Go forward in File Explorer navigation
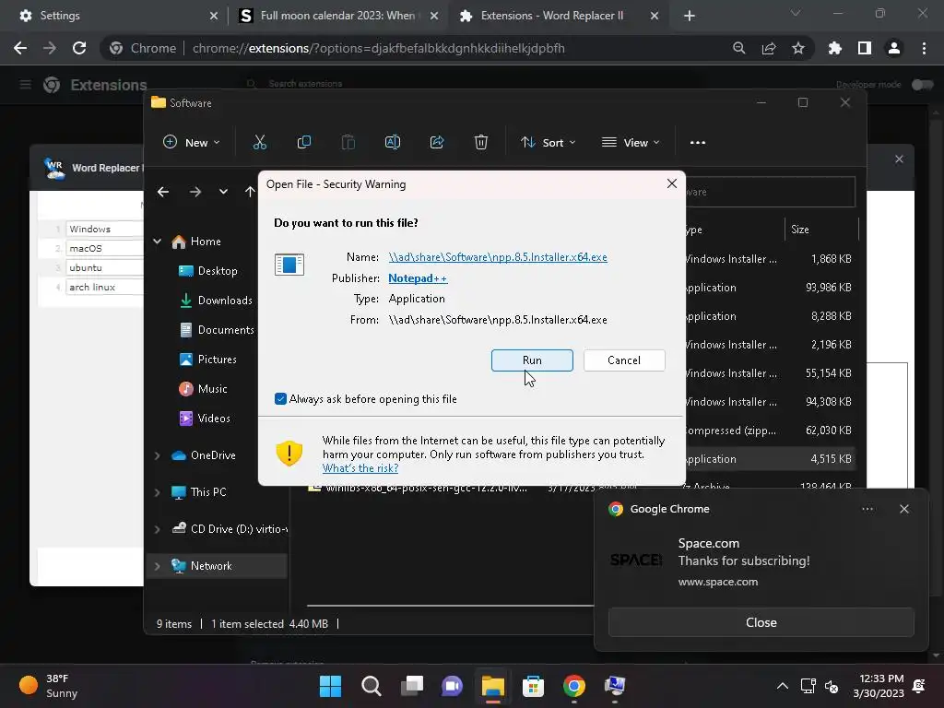The height and width of the screenshot is (708, 944). click(x=195, y=192)
